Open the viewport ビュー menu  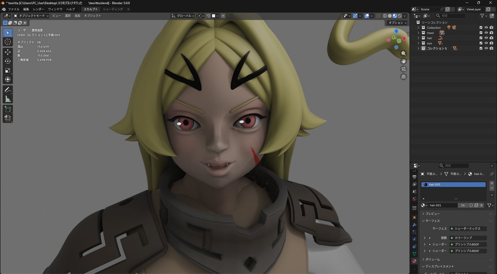[57, 16]
